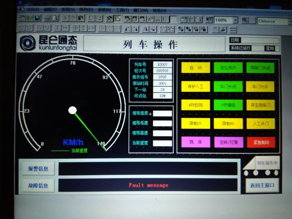Viewport: 292px width, 219px height.
Task: Open the 100% zoom level dropdown
Action: click(235, 21)
